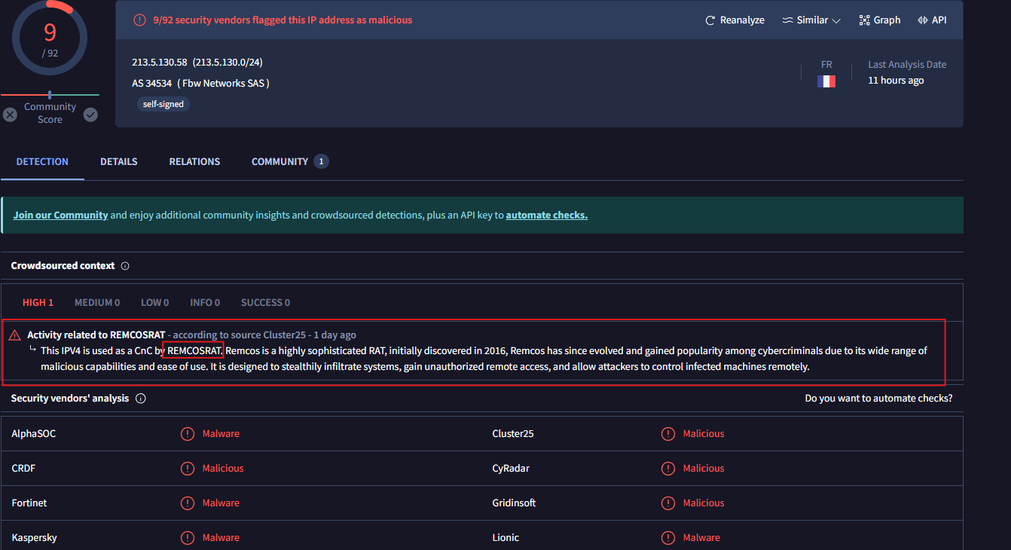Click the self-signed tag

pos(163,104)
